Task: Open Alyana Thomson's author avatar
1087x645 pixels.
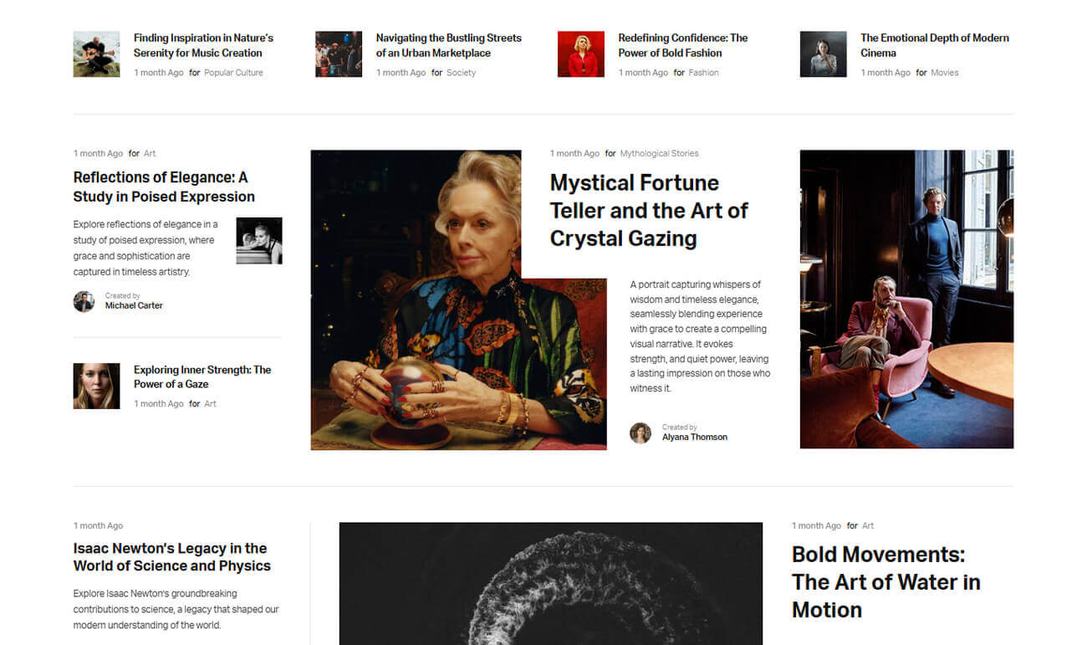Action: click(x=640, y=433)
